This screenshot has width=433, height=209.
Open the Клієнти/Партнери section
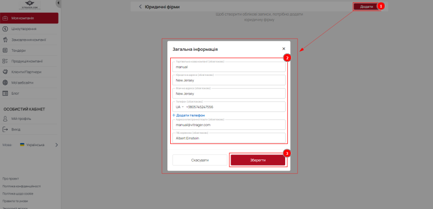[x=29, y=72]
